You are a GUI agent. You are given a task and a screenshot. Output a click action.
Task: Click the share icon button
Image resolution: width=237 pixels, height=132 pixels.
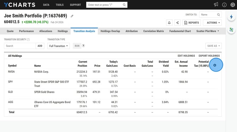(x=178, y=23)
